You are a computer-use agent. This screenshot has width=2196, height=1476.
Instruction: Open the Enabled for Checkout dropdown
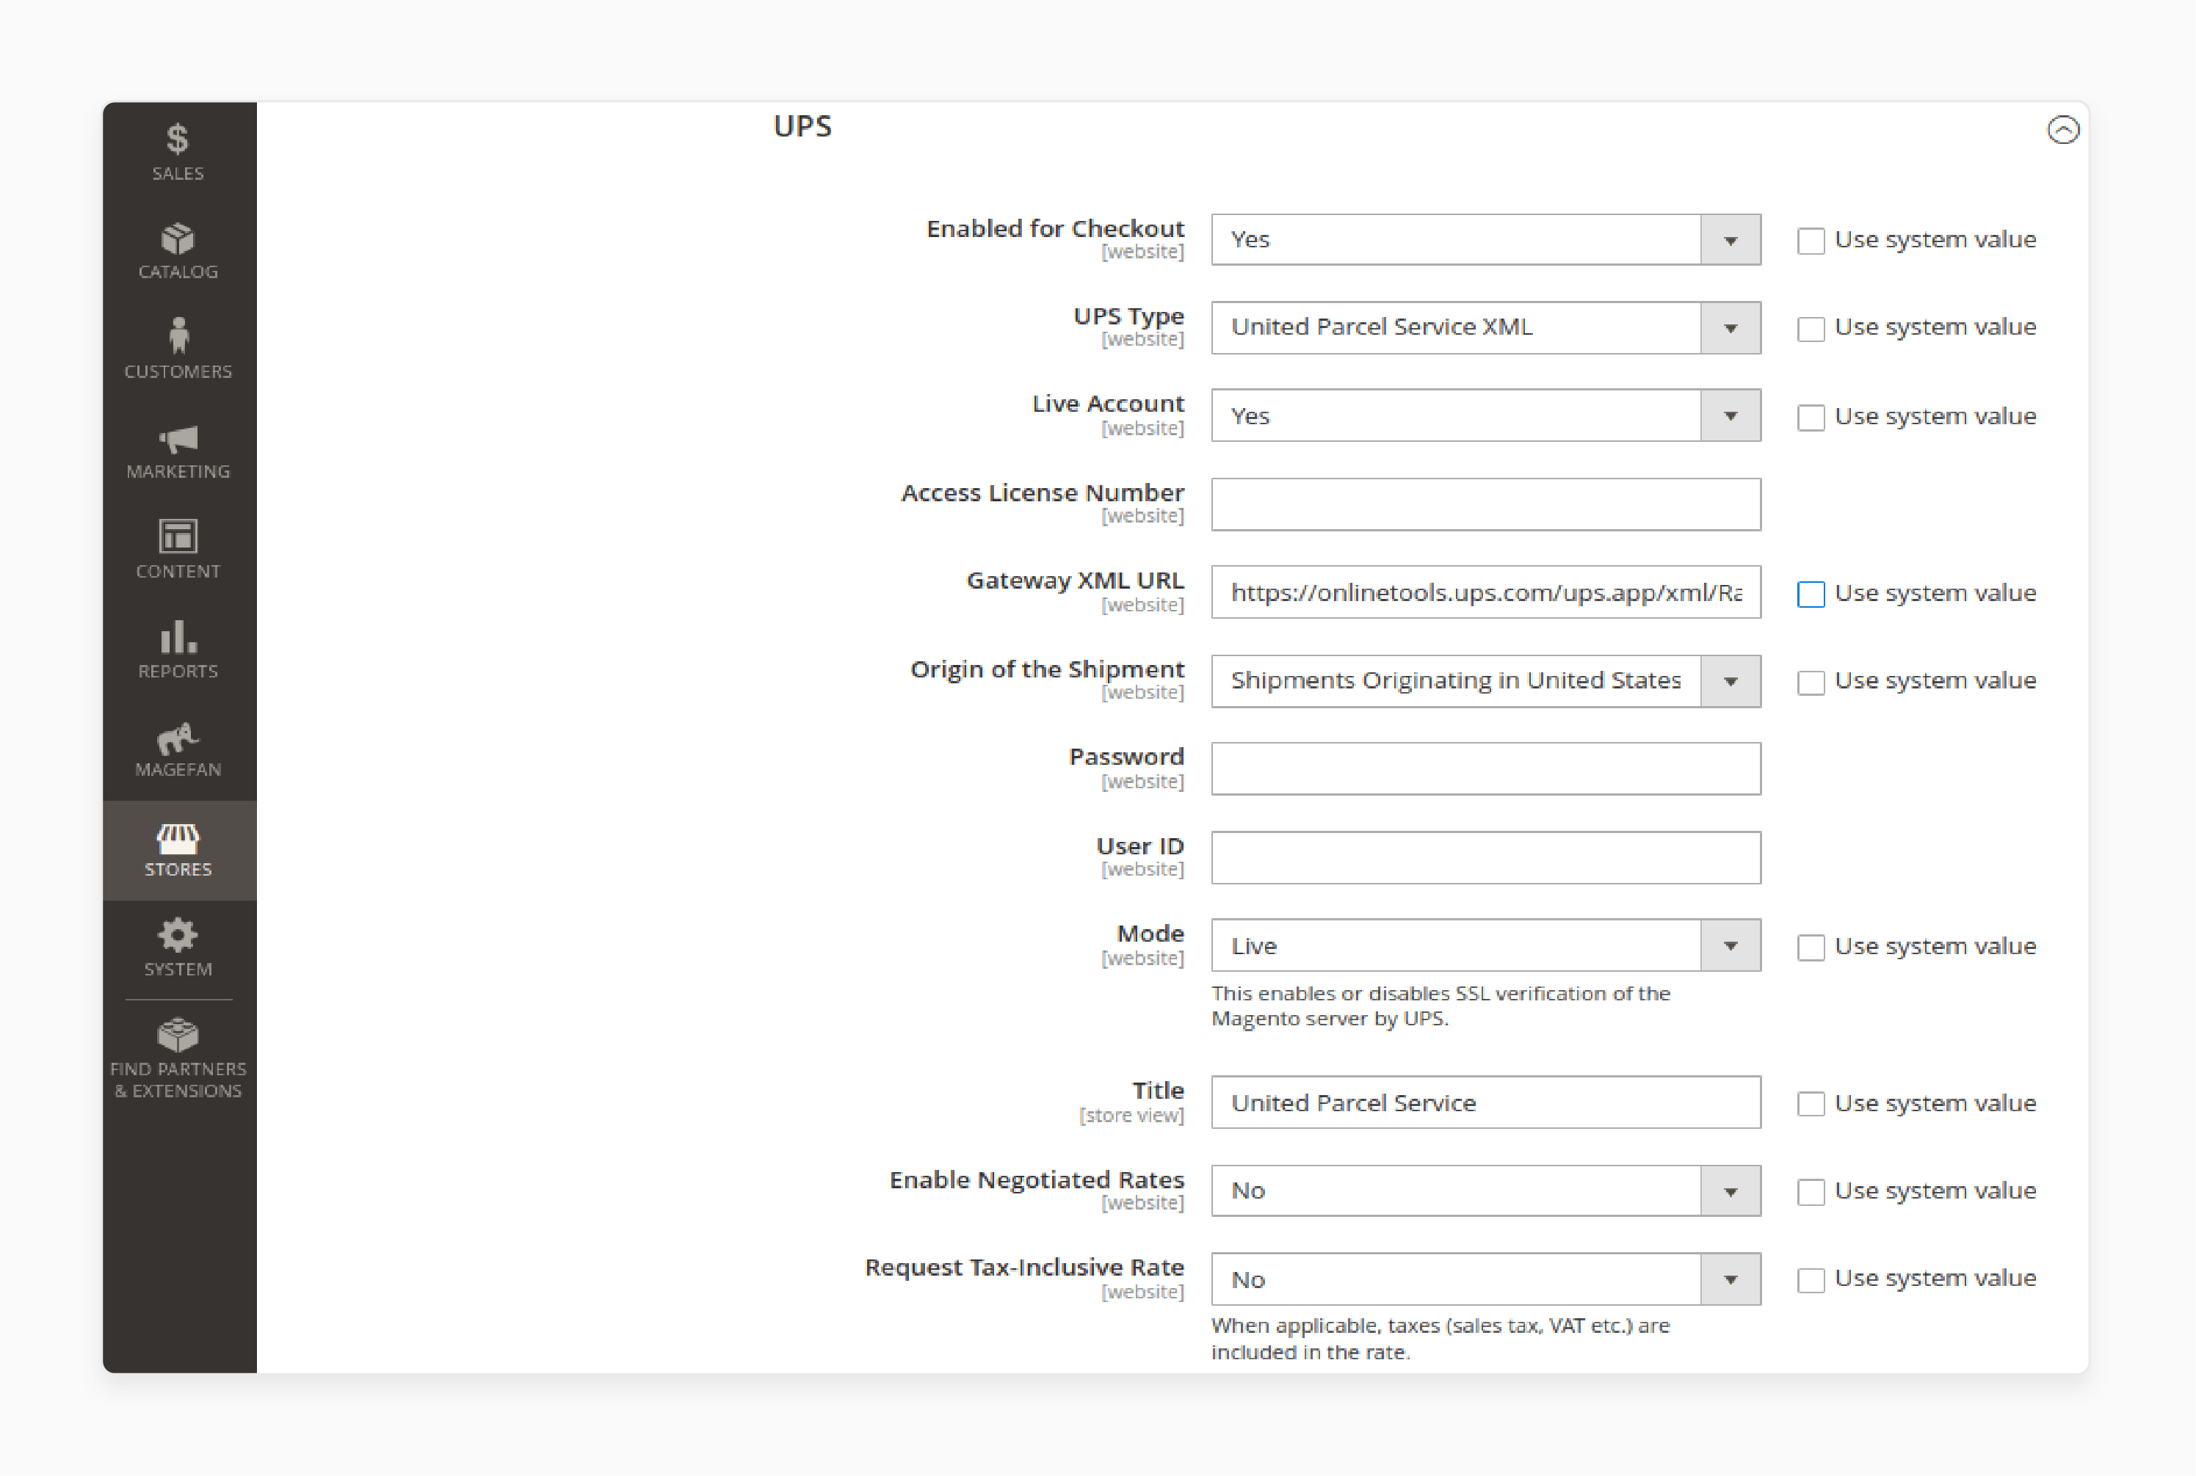click(x=1485, y=240)
